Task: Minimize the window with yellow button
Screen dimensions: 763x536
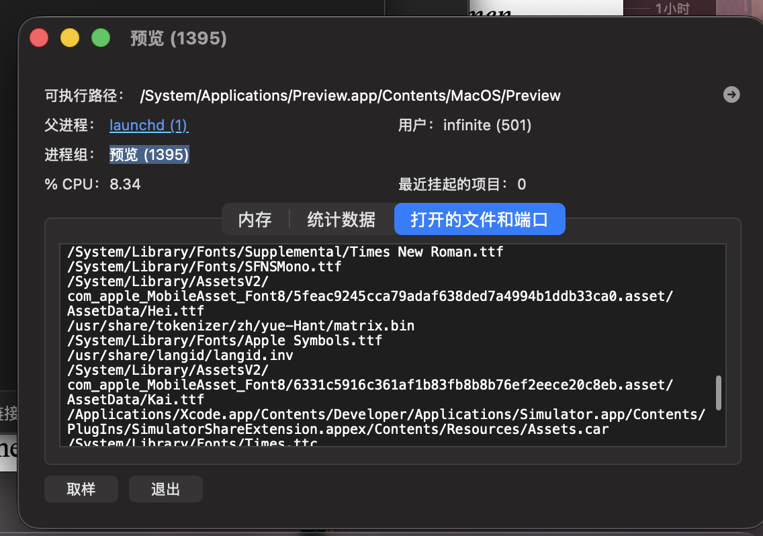Action: [x=70, y=38]
